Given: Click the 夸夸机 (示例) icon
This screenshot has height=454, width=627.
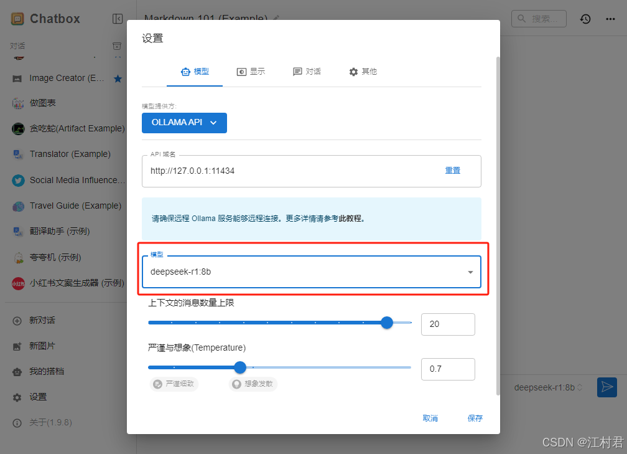Looking at the screenshot, I should pyautogui.click(x=19, y=257).
